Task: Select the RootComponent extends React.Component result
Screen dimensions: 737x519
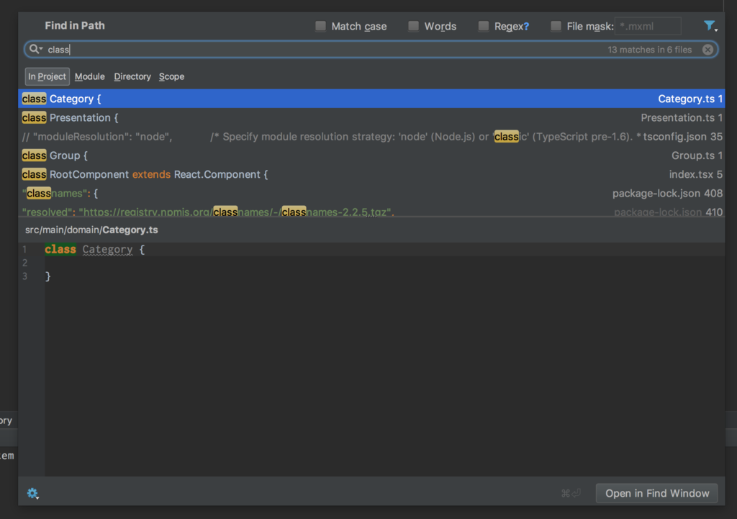Action: pos(371,174)
